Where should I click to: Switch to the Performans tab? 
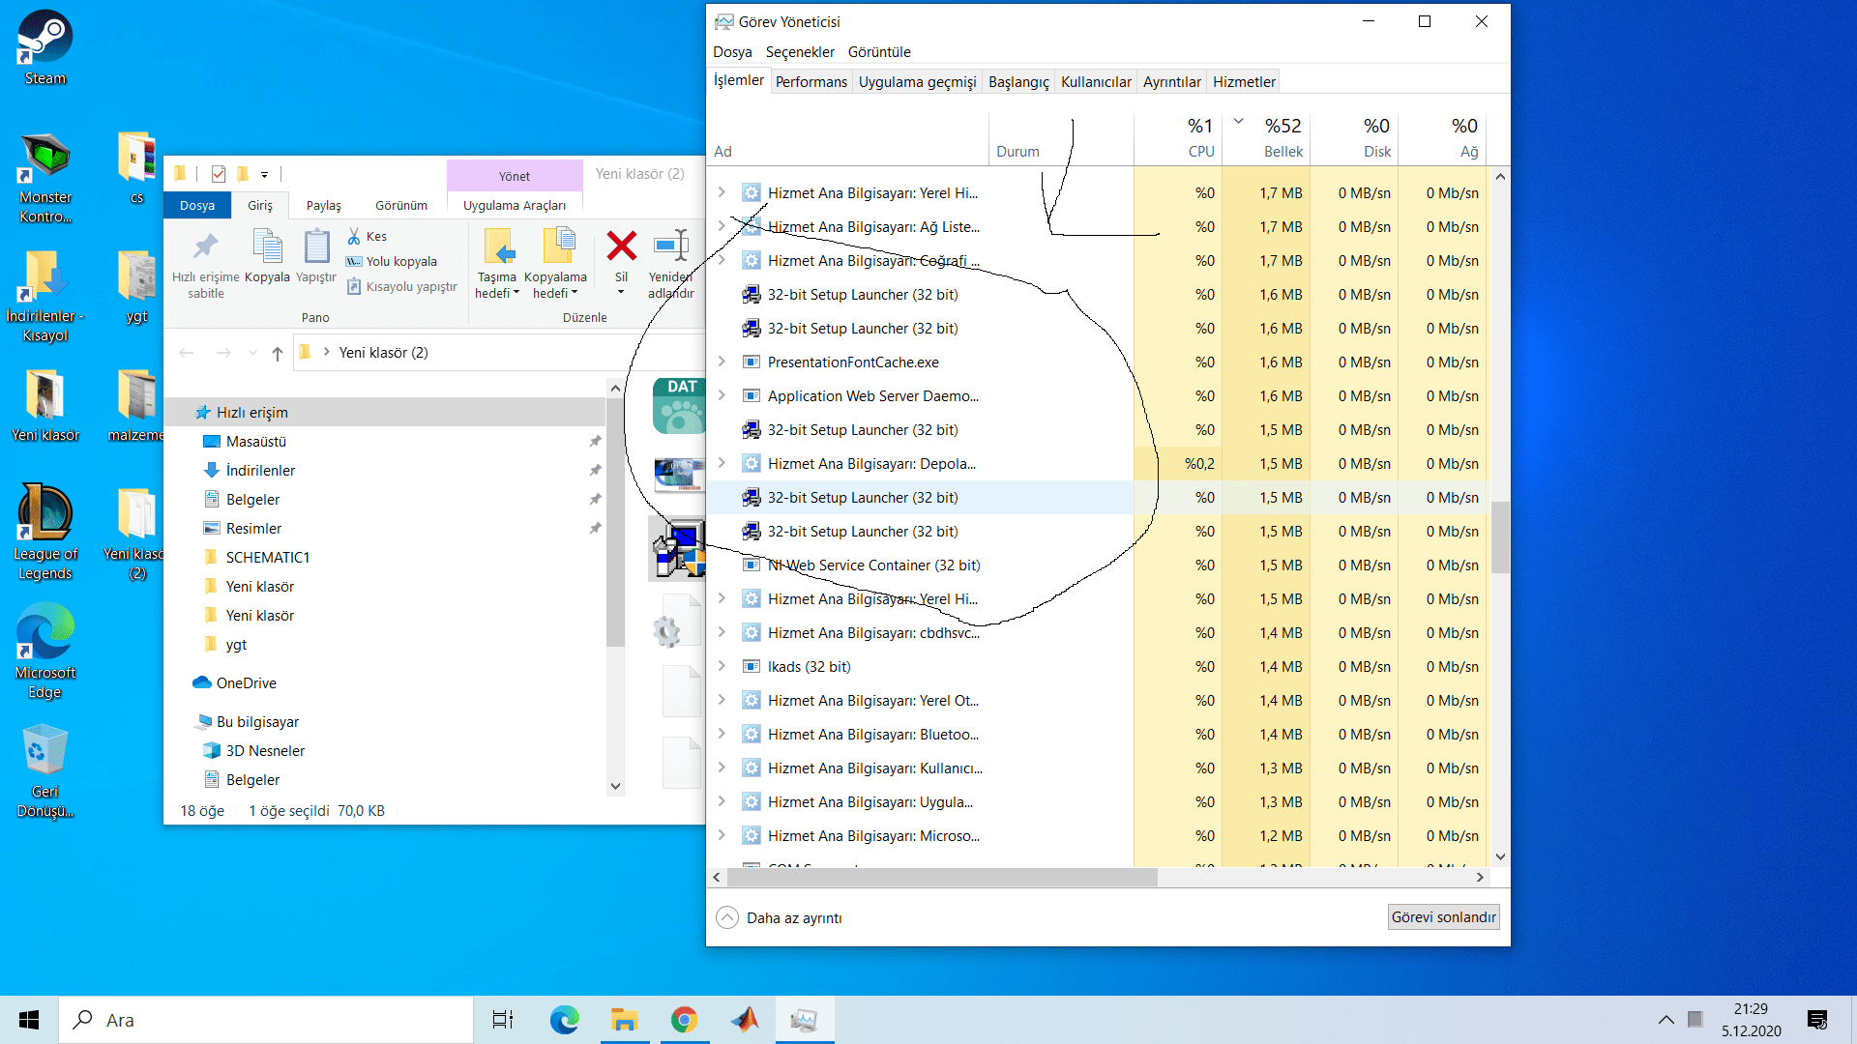(811, 82)
